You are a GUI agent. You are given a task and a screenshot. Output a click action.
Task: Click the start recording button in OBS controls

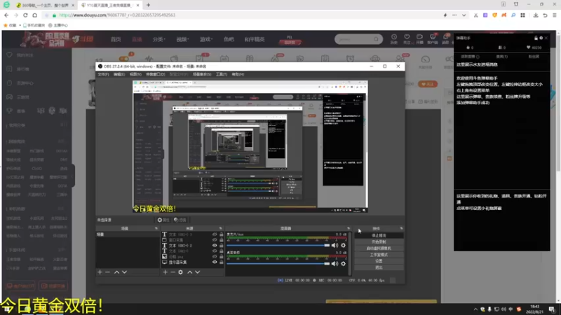379,241
